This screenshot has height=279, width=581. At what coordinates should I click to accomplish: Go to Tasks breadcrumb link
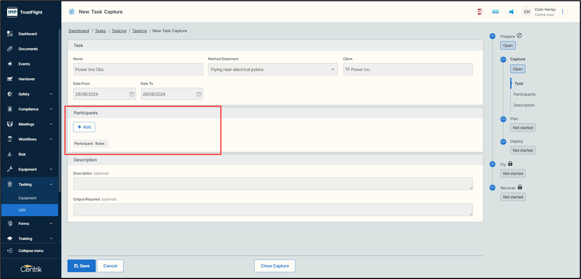100,31
